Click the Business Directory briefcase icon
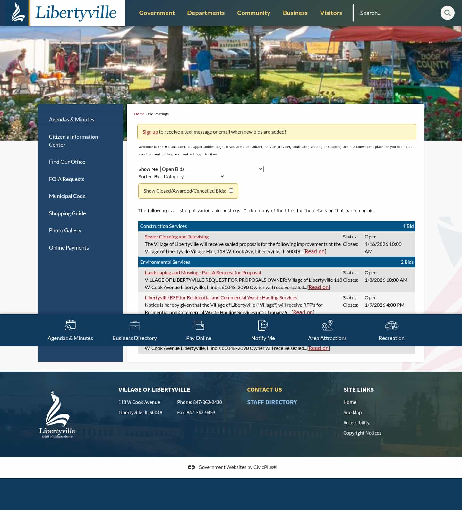Screen dimensions: 462x510 tap(135, 325)
